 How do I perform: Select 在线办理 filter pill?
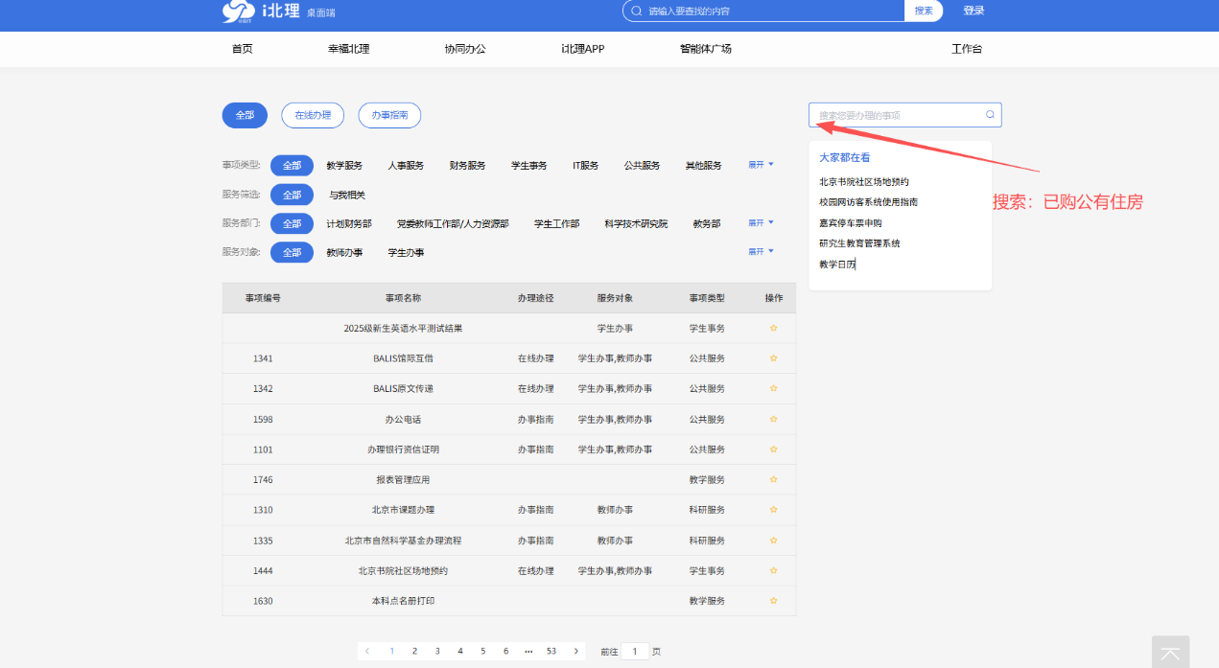point(313,115)
